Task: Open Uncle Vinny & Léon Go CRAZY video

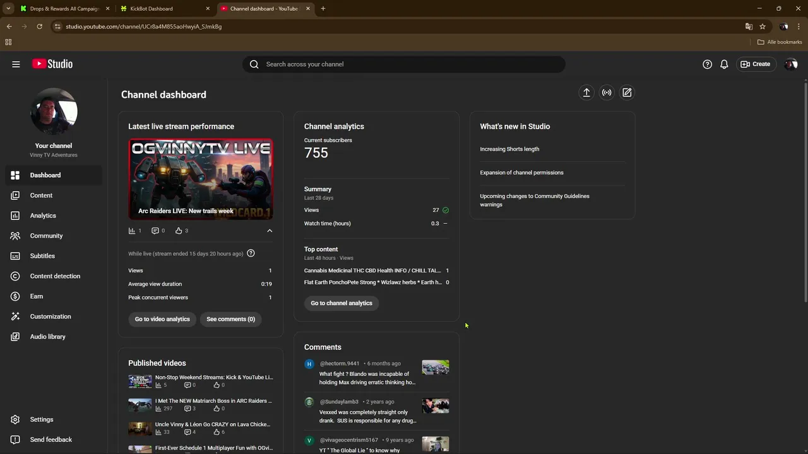Action: (x=213, y=424)
